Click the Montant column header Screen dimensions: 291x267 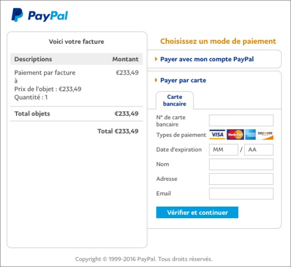125,59
